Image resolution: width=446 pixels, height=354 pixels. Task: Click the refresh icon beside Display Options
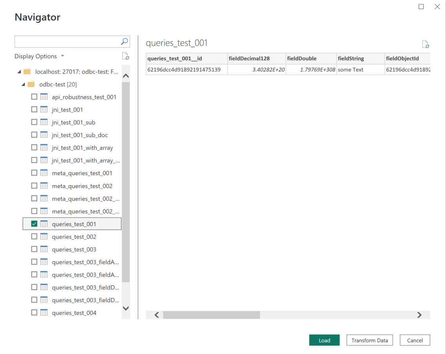coord(125,56)
